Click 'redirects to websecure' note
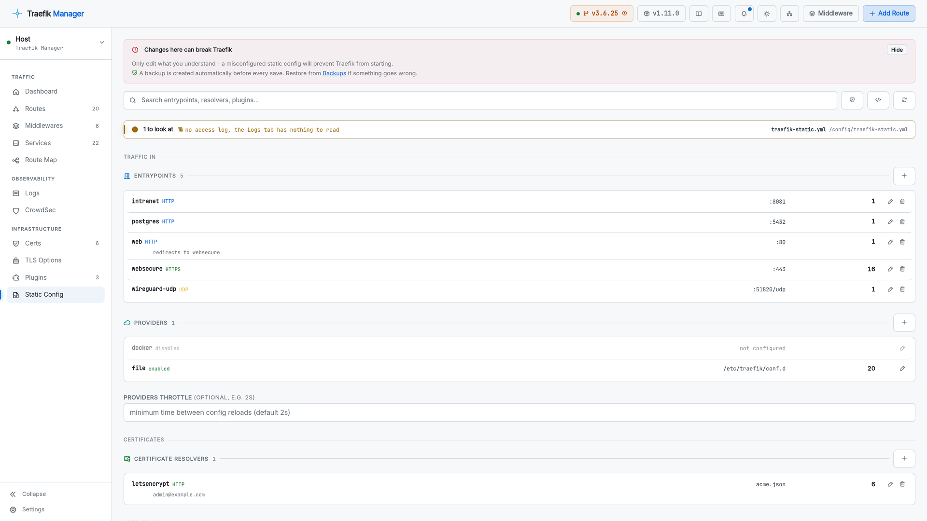The width and height of the screenshot is (927, 521). [x=186, y=253]
